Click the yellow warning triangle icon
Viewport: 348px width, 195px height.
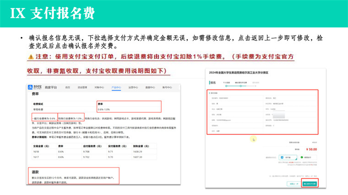click(x=30, y=57)
